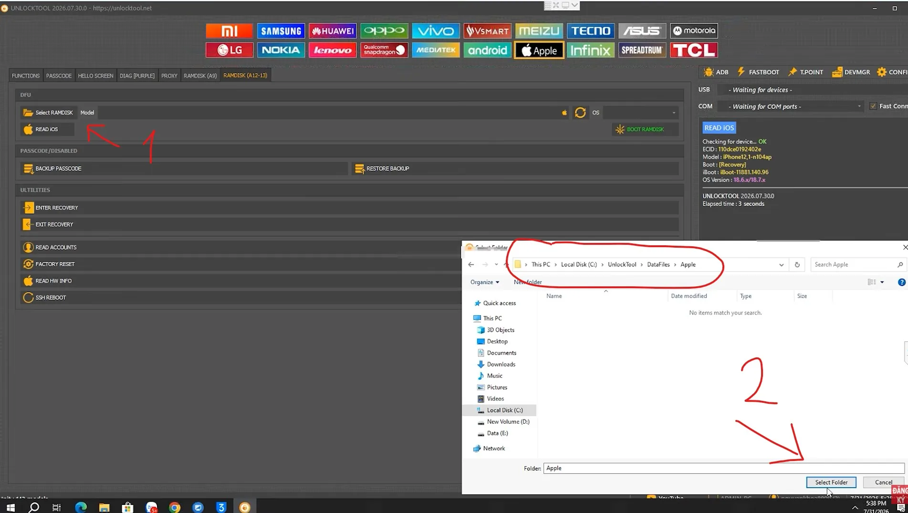This screenshot has width=908, height=513.
Task: Toggle the Fast Connect checkbox
Action: [873, 106]
